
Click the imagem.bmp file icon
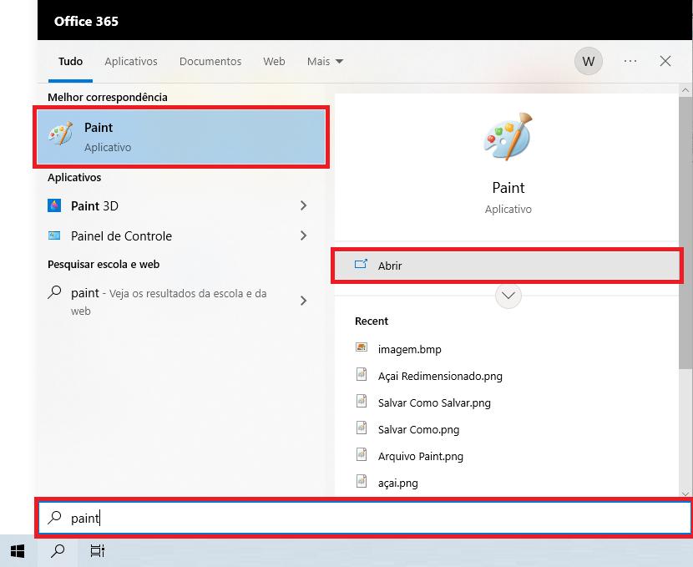[x=362, y=347]
